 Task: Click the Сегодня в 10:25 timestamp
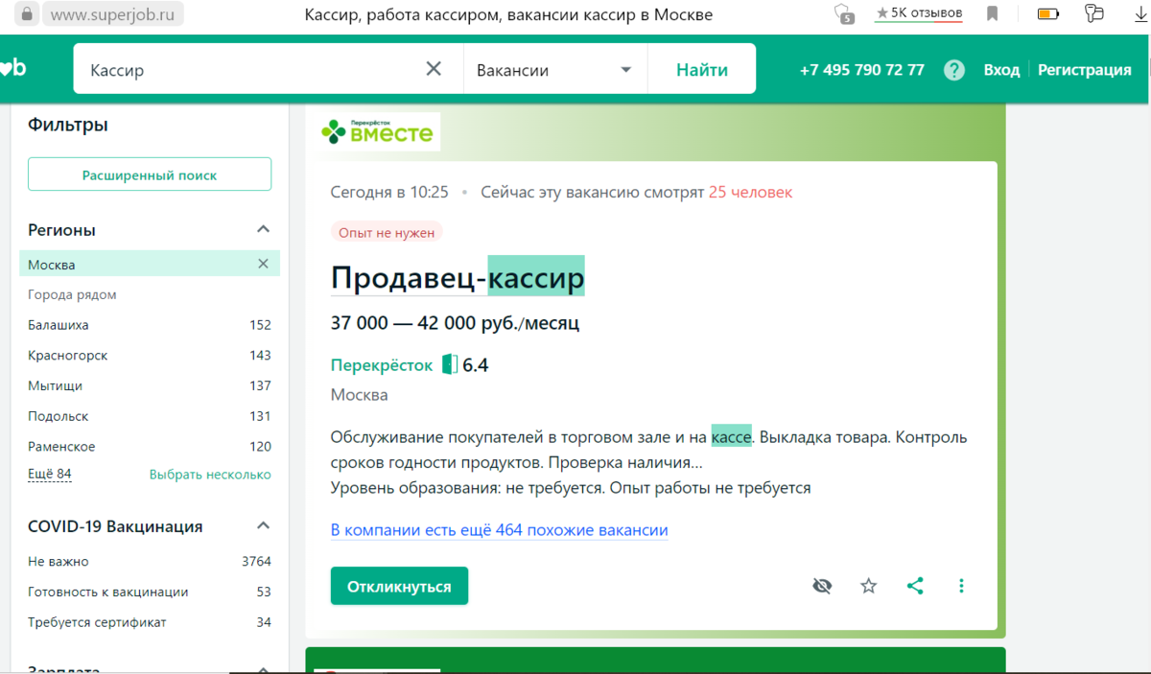[389, 192]
